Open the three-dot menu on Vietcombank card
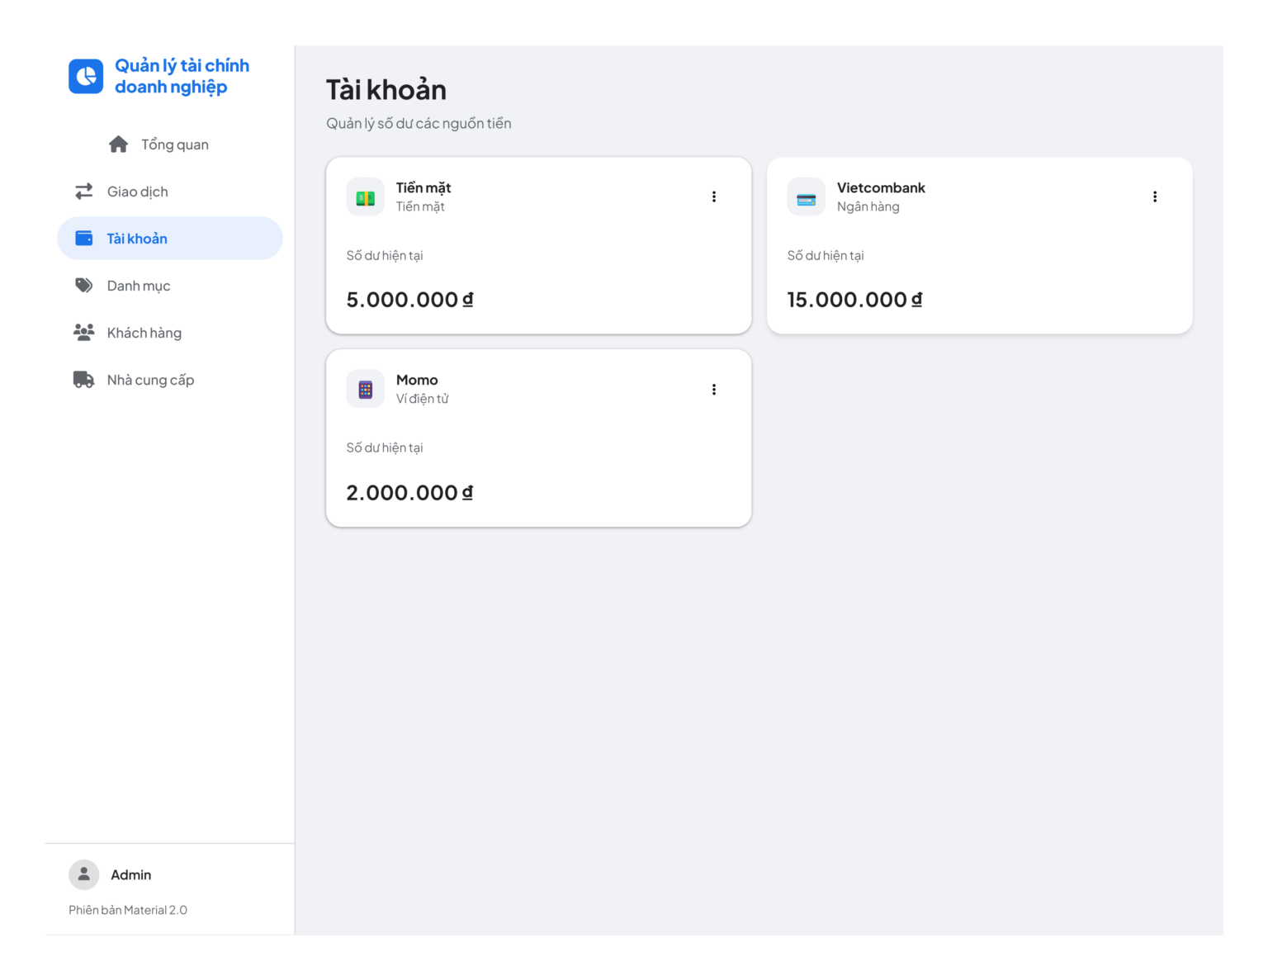The image size is (1268, 980). (1155, 196)
